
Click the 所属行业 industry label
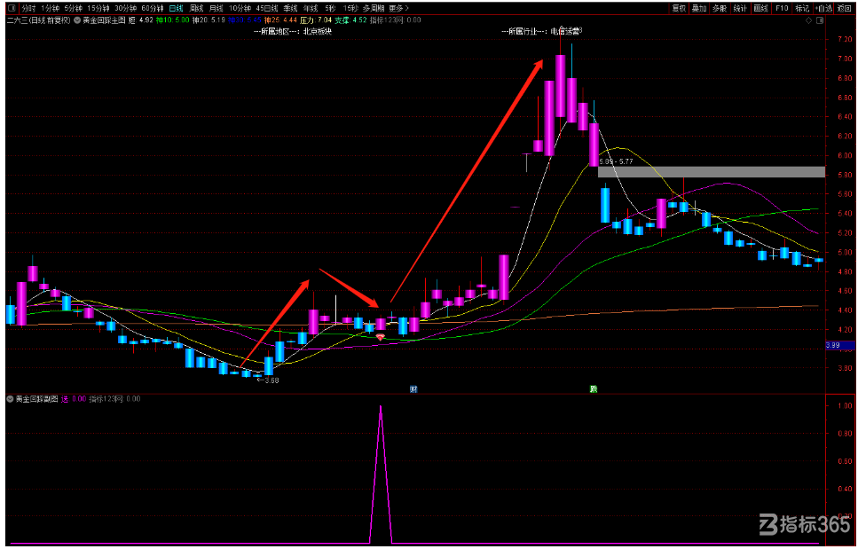click(542, 31)
